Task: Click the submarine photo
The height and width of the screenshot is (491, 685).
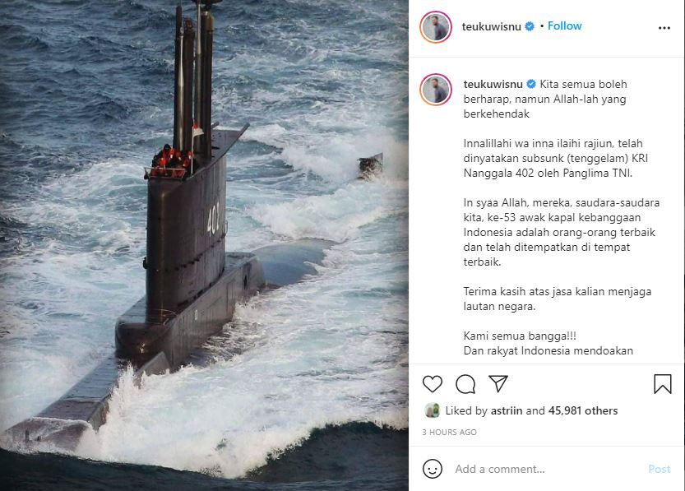Action: [x=204, y=245]
